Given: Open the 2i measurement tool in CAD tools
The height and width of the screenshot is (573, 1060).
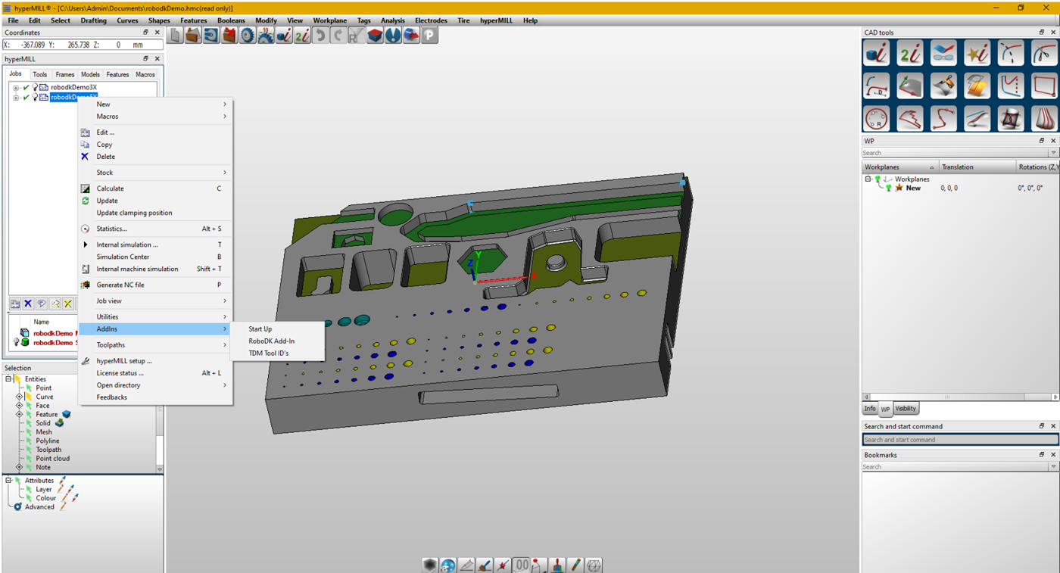Looking at the screenshot, I should (909, 52).
